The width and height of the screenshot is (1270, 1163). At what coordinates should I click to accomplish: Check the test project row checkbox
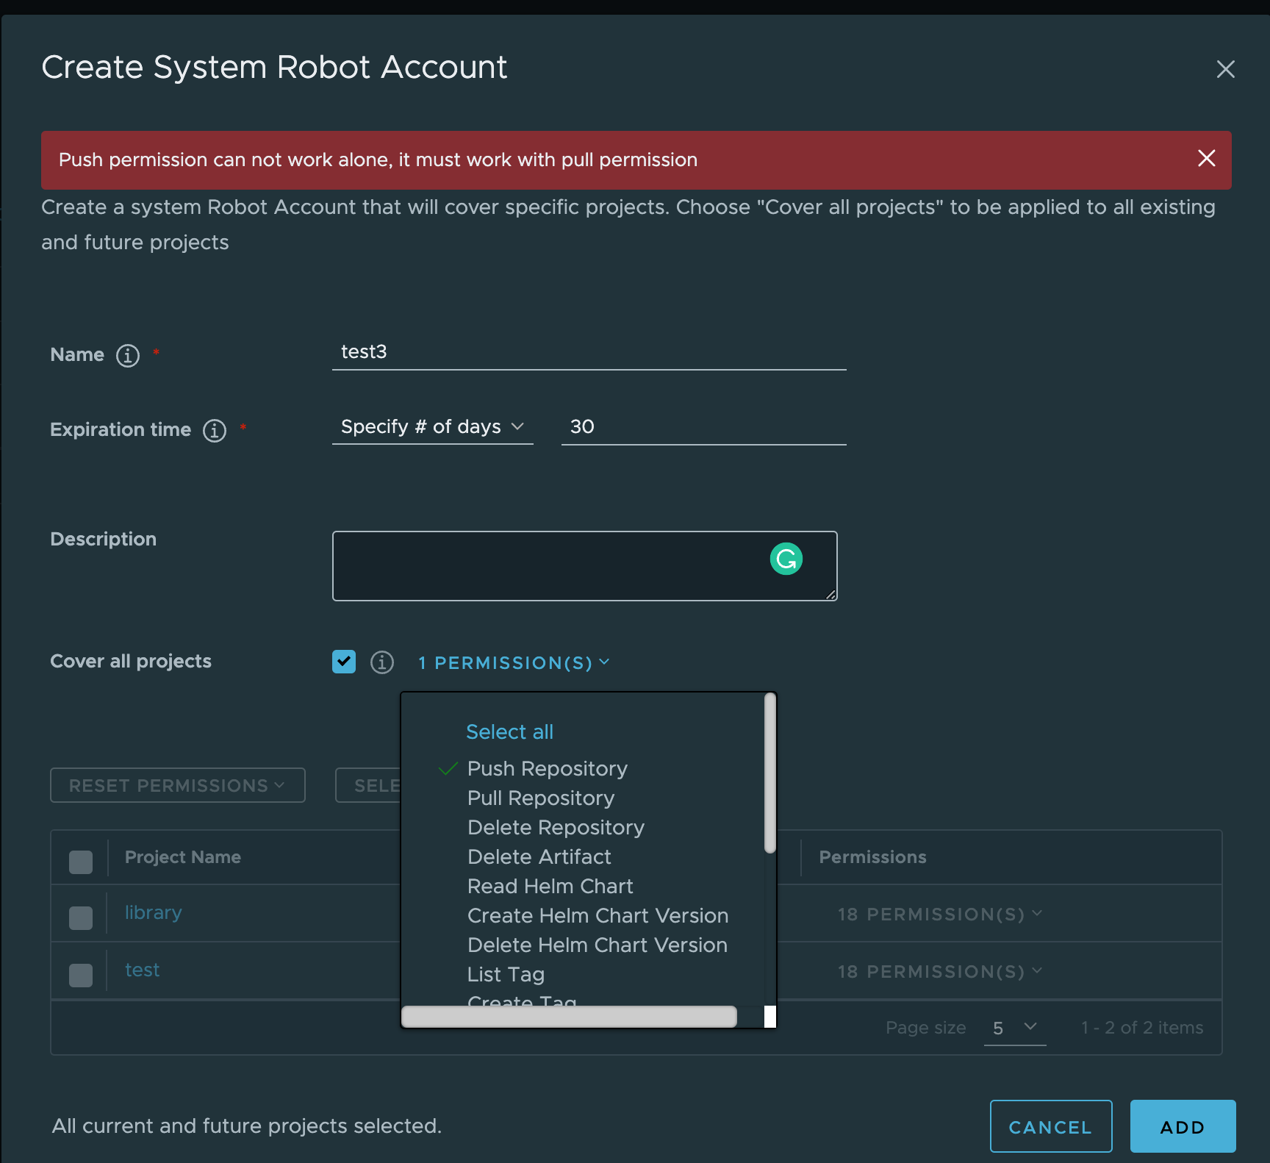(x=81, y=975)
